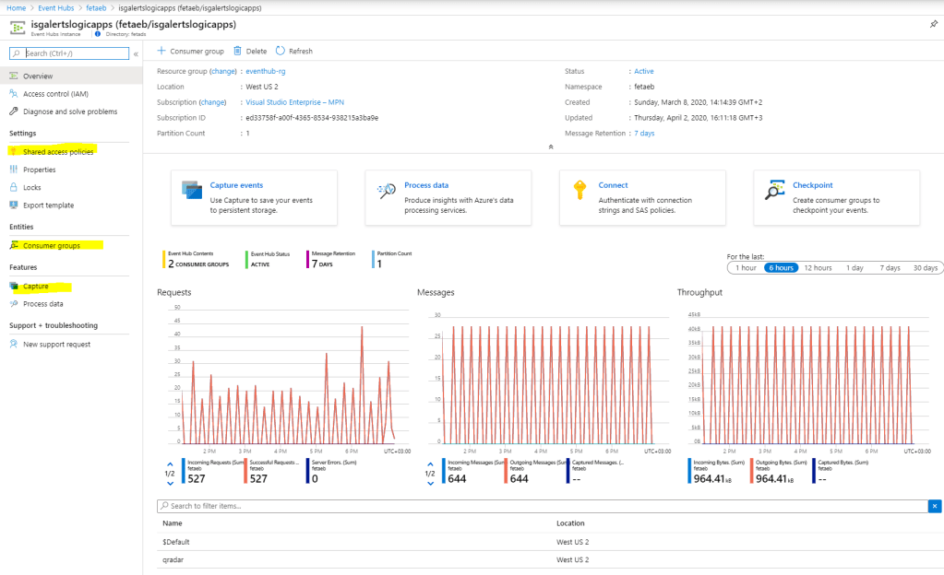
Task: Open the eventhub-rg resource group link
Action: tap(272, 71)
